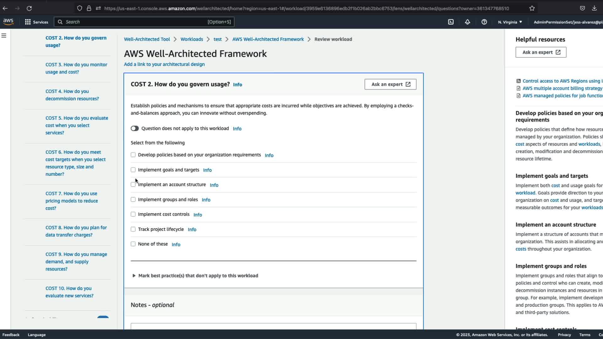The height and width of the screenshot is (339, 603).
Task: Select 'COST 8' data transfer question
Action: tap(76, 231)
